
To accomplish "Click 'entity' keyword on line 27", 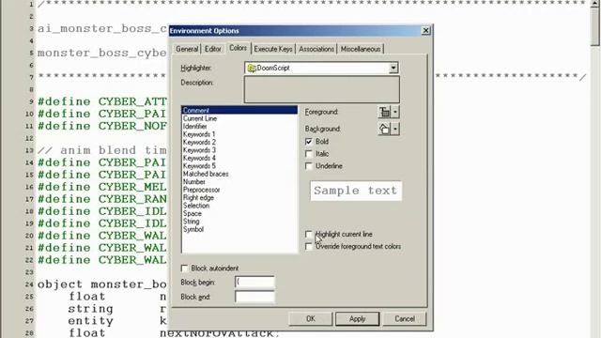I will 90,321.
